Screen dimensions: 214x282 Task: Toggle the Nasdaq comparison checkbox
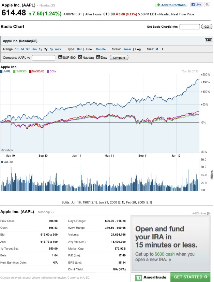click(x=80, y=57)
